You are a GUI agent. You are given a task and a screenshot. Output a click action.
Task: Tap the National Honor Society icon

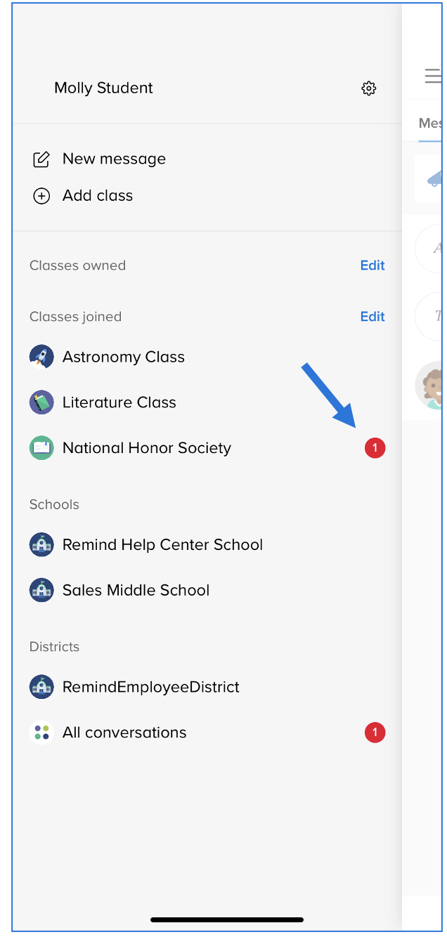point(41,448)
